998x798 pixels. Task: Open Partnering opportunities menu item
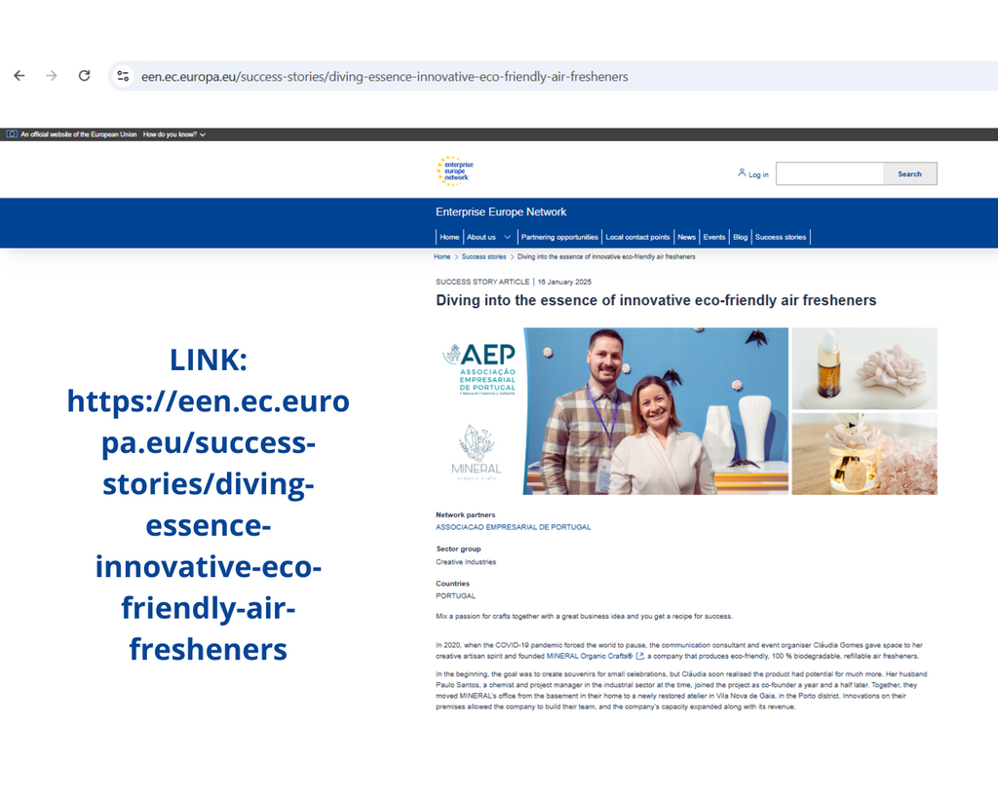pyautogui.click(x=559, y=237)
